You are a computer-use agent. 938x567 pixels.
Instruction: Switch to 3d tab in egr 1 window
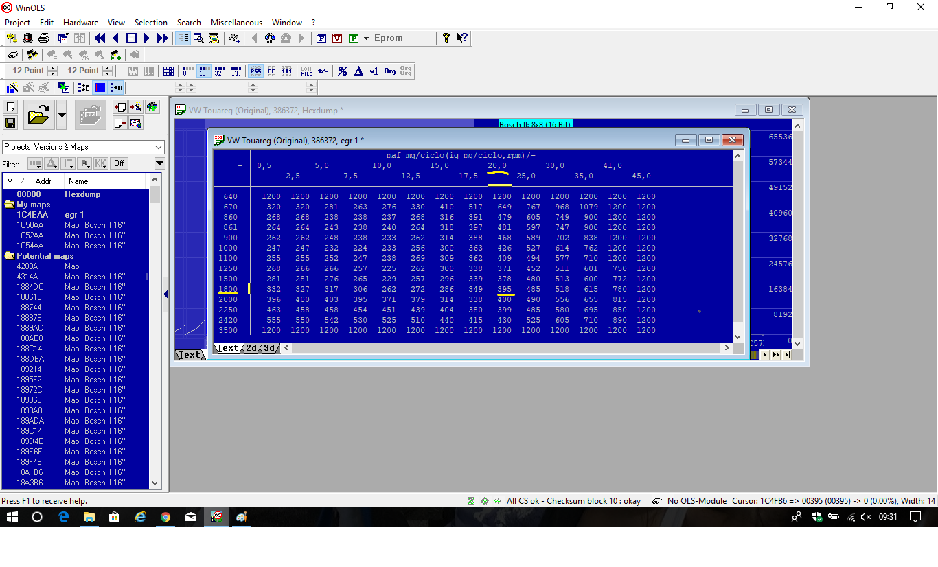click(x=269, y=348)
